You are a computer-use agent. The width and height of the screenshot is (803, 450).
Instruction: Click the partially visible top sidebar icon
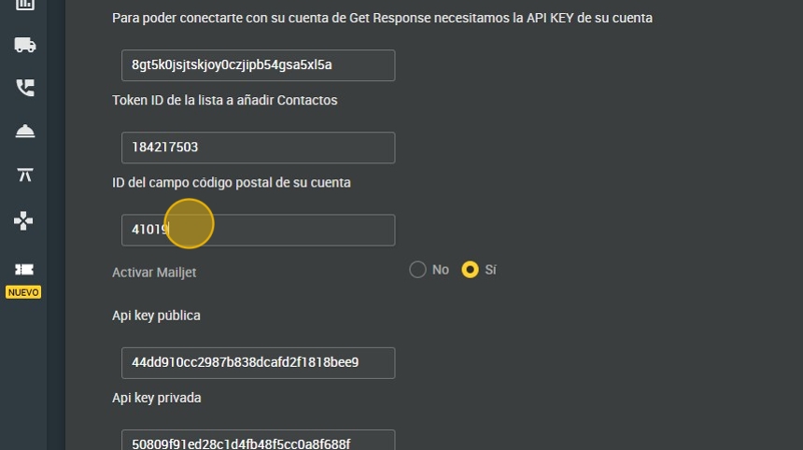pyautogui.click(x=25, y=5)
